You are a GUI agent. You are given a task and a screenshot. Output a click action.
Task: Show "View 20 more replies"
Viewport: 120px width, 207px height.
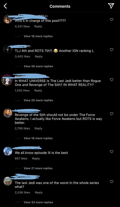click(38, 100)
